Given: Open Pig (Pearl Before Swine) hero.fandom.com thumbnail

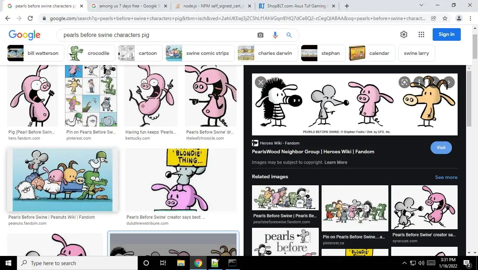Looking at the screenshot, I should [32, 96].
